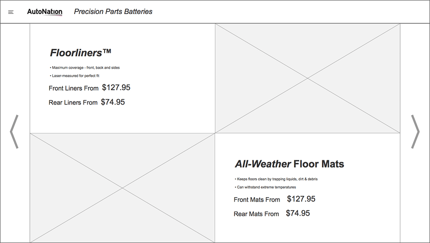
Task: Click the AutoNation logo
Action: pyautogui.click(x=45, y=12)
